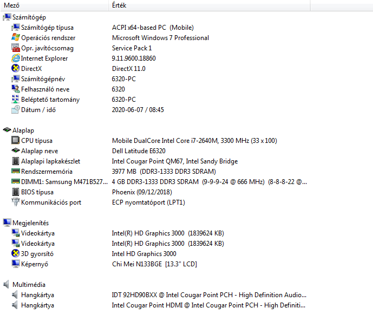Click the 3D gyorsító icon
Image resolution: width=373 pixels, height=321 pixels.
16,253
